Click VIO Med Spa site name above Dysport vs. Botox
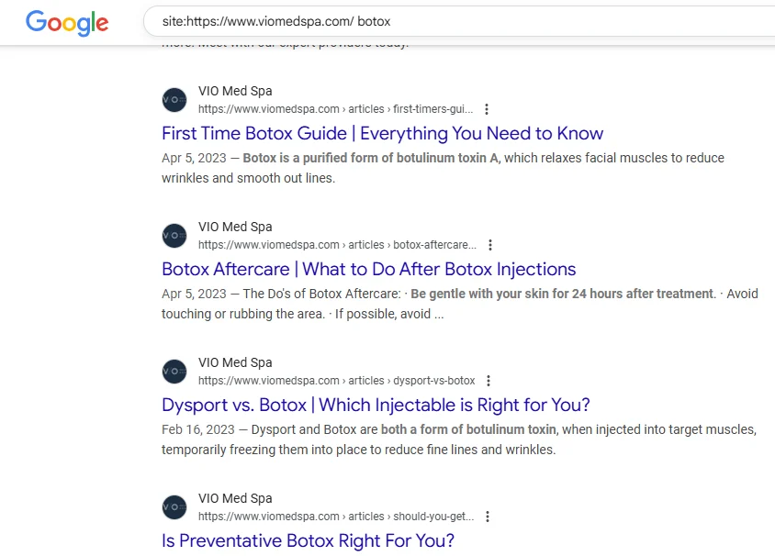The image size is (775, 556). (x=235, y=362)
